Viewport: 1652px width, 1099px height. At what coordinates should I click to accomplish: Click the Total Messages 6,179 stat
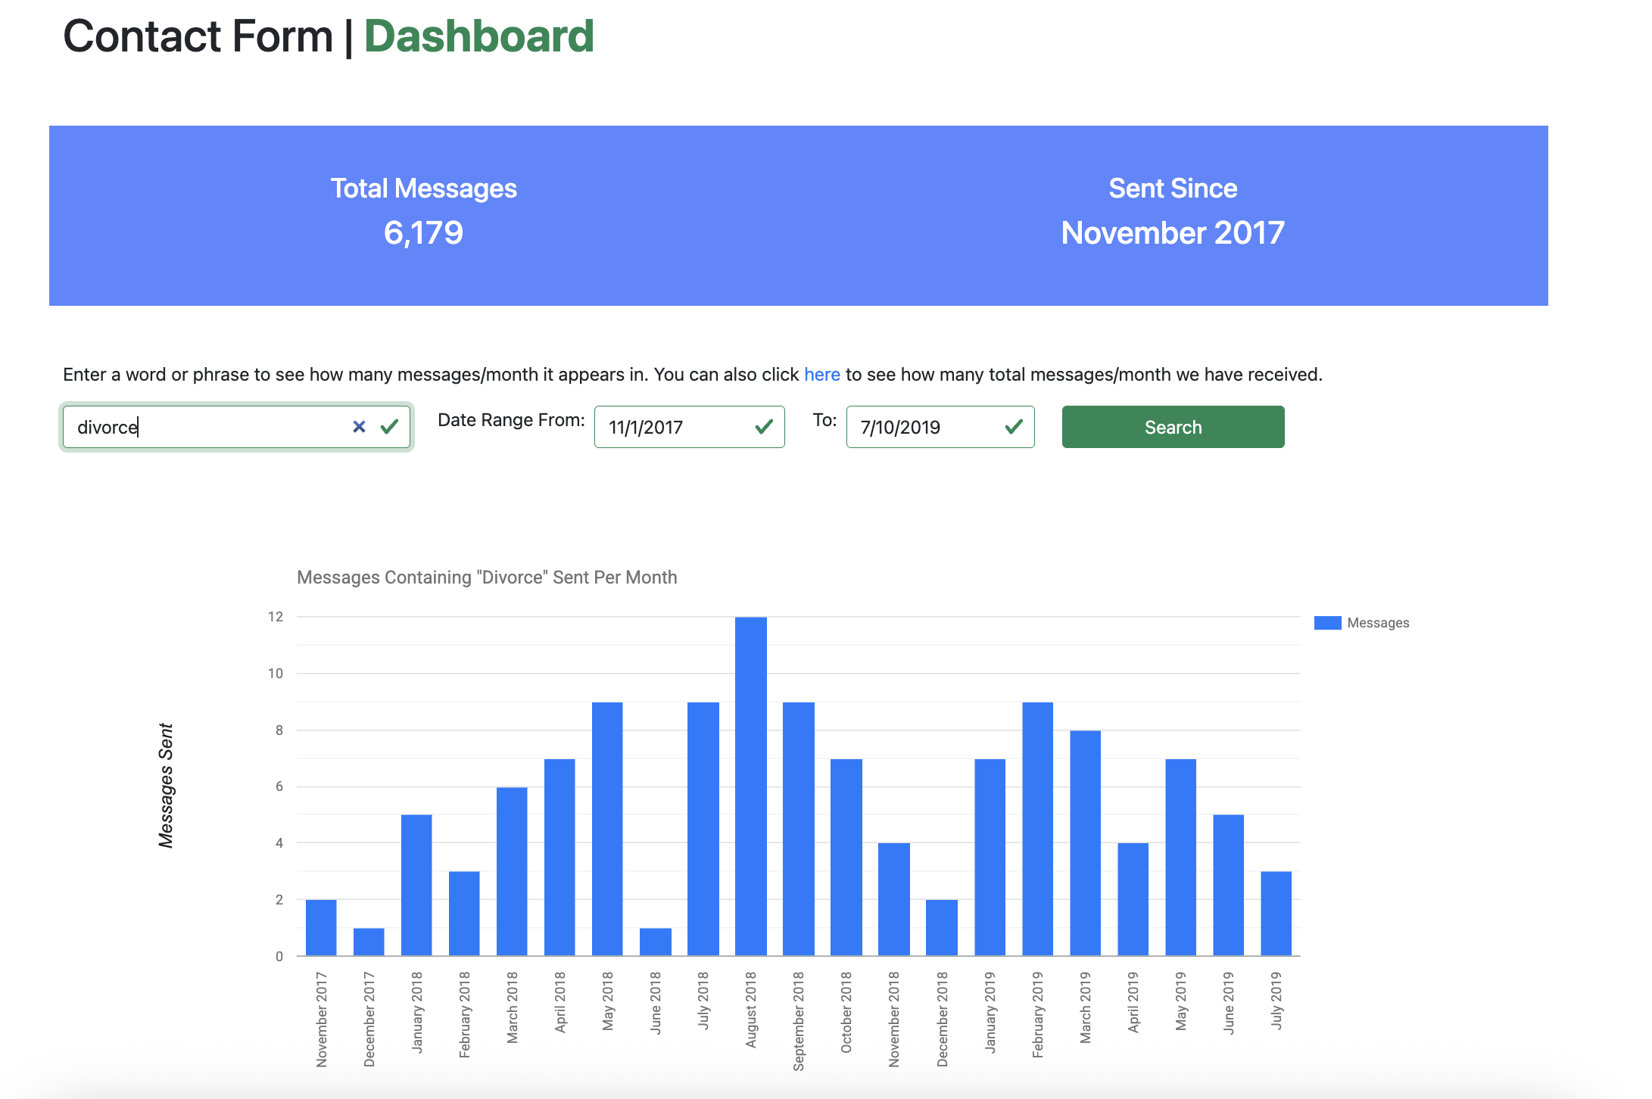[423, 212]
